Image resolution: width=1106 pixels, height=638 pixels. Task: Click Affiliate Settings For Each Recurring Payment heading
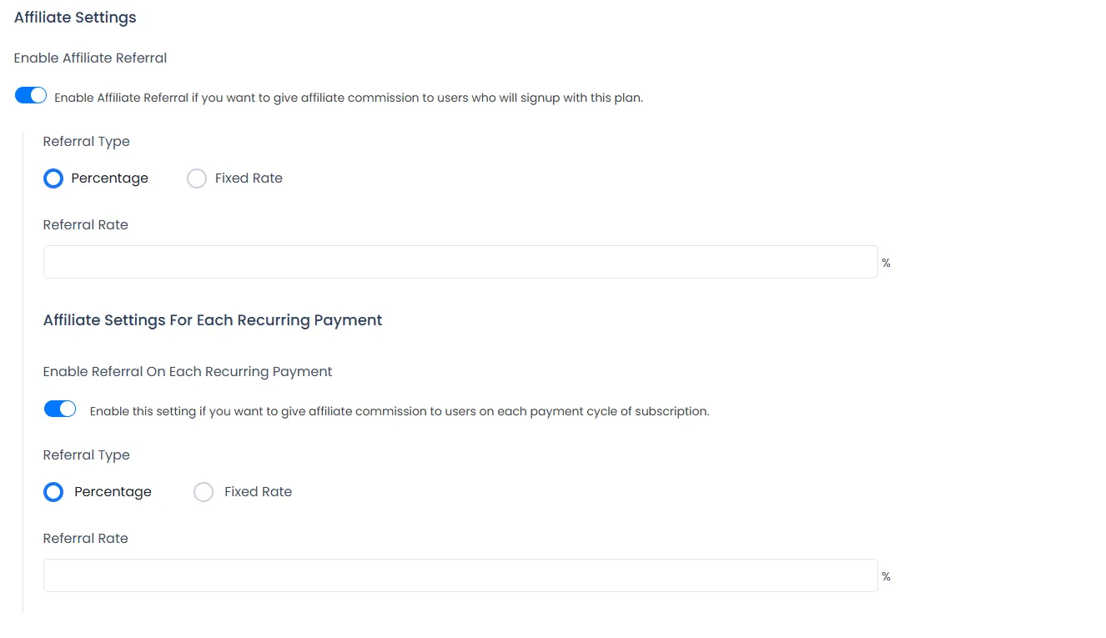click(x=213, y=320)
